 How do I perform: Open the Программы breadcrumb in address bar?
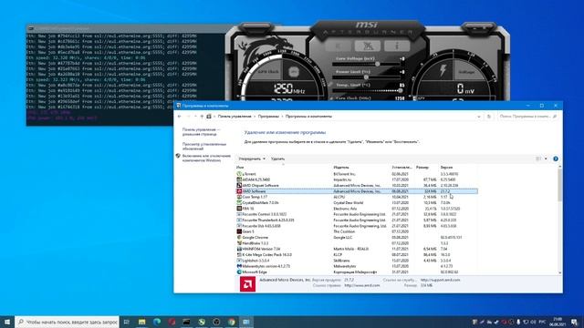pos(268,117)
